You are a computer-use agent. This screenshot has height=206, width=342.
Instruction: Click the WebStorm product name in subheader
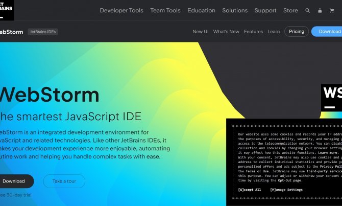pos(11,32)
